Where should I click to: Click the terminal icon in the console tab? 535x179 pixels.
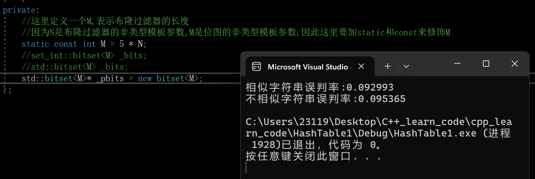pyautogui.click(x=256, y=66)
